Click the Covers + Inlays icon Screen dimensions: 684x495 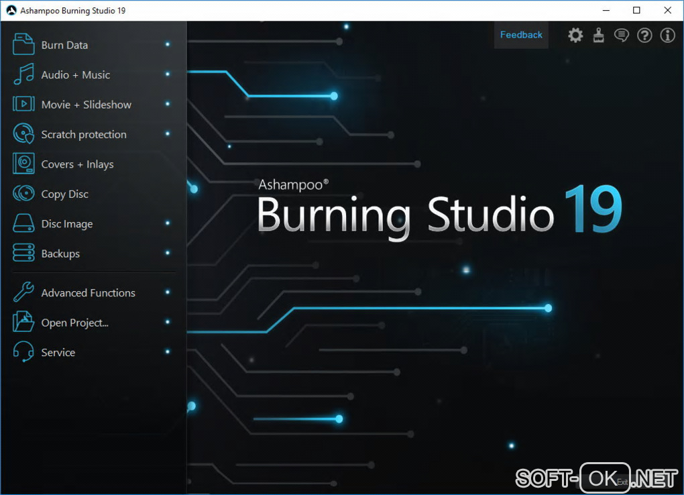[23, 164]
